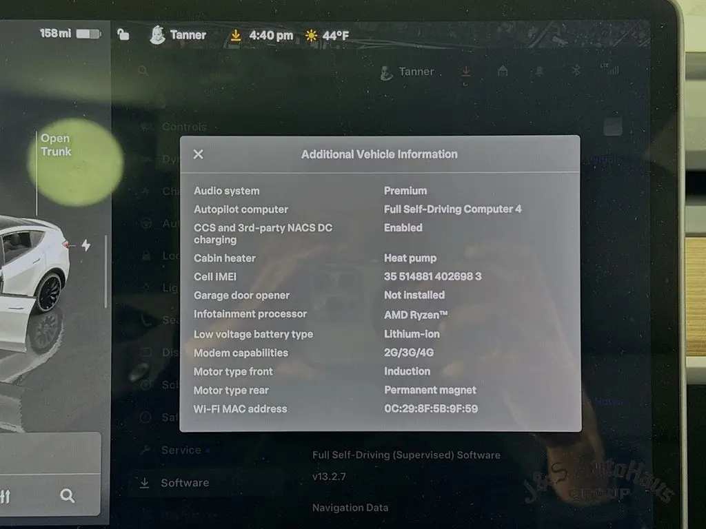706x529 pixels.
Task: Open the Tanner driver profile in top status bar
Action: coord(178,35)
